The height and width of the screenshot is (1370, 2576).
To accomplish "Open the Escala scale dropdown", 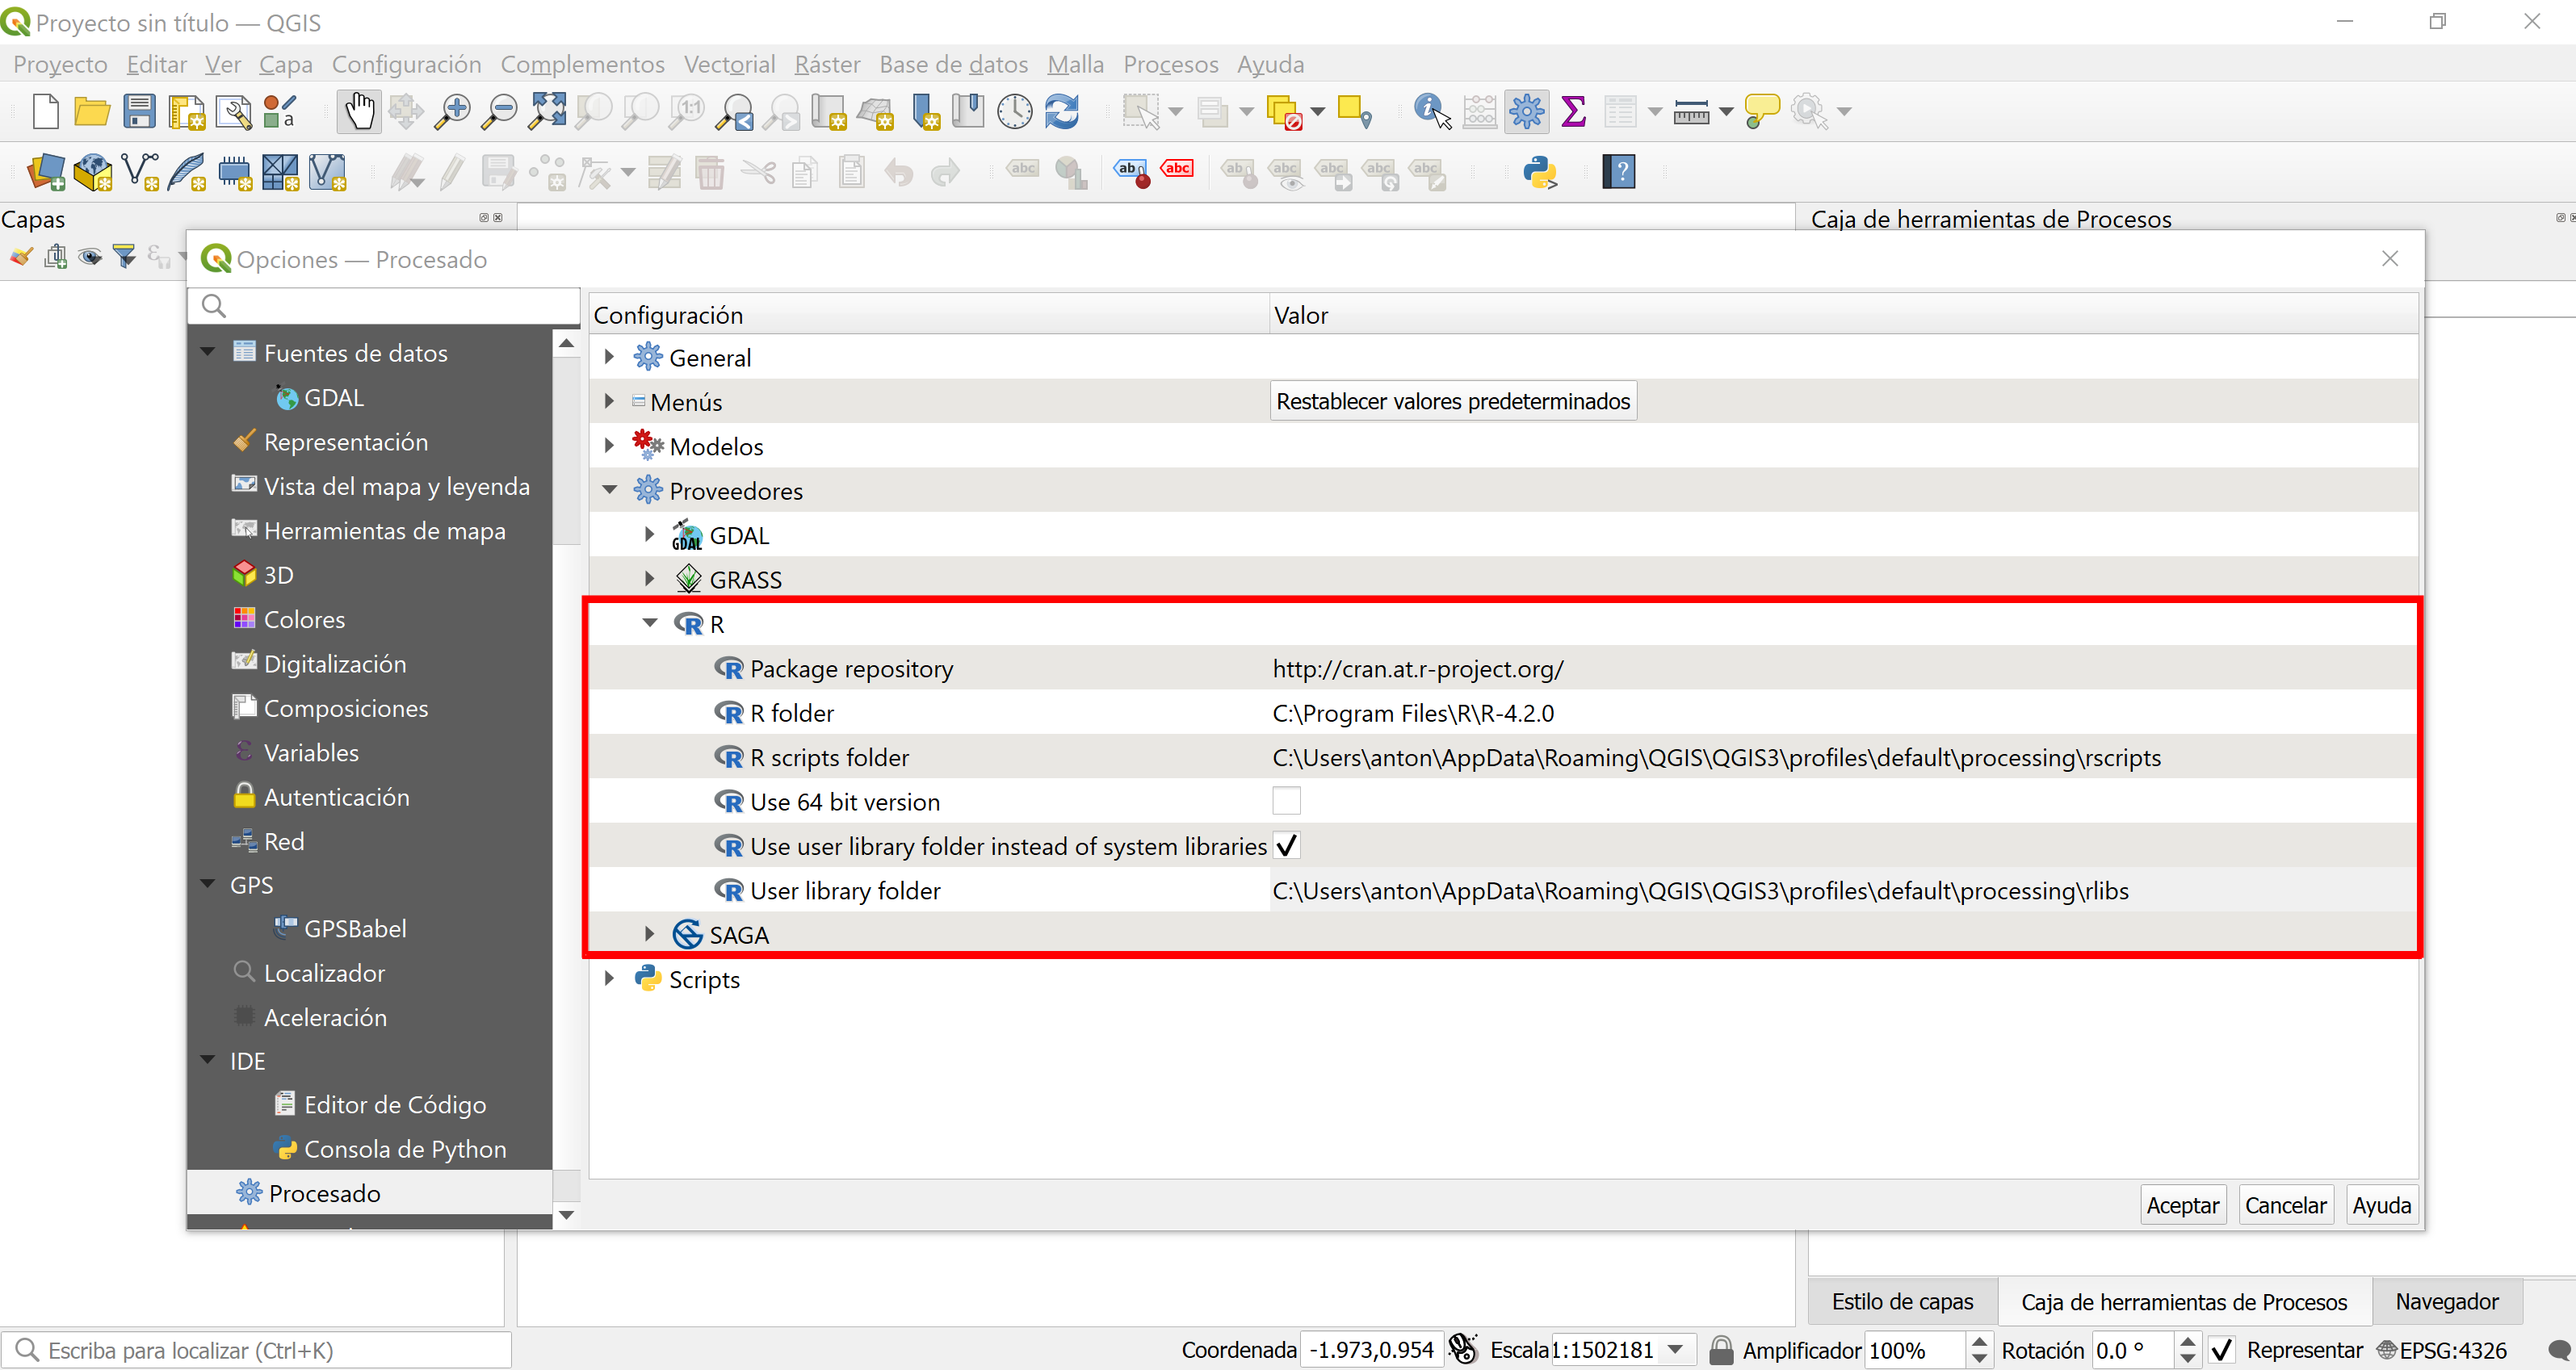I will [x=1676, y=1350].
